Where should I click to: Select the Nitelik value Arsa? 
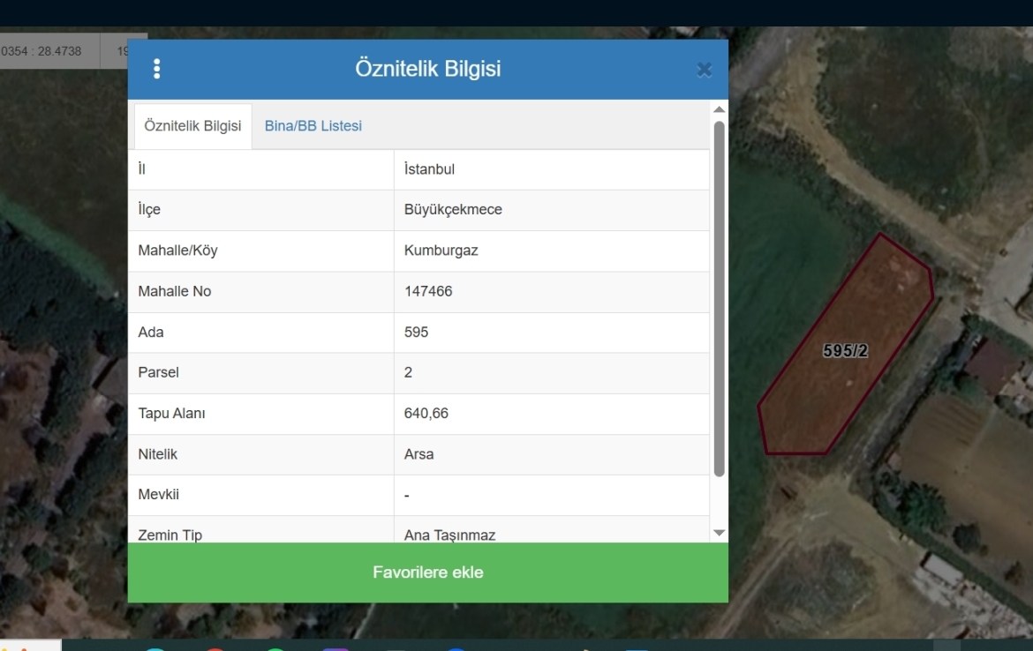(x=418, y=454)
